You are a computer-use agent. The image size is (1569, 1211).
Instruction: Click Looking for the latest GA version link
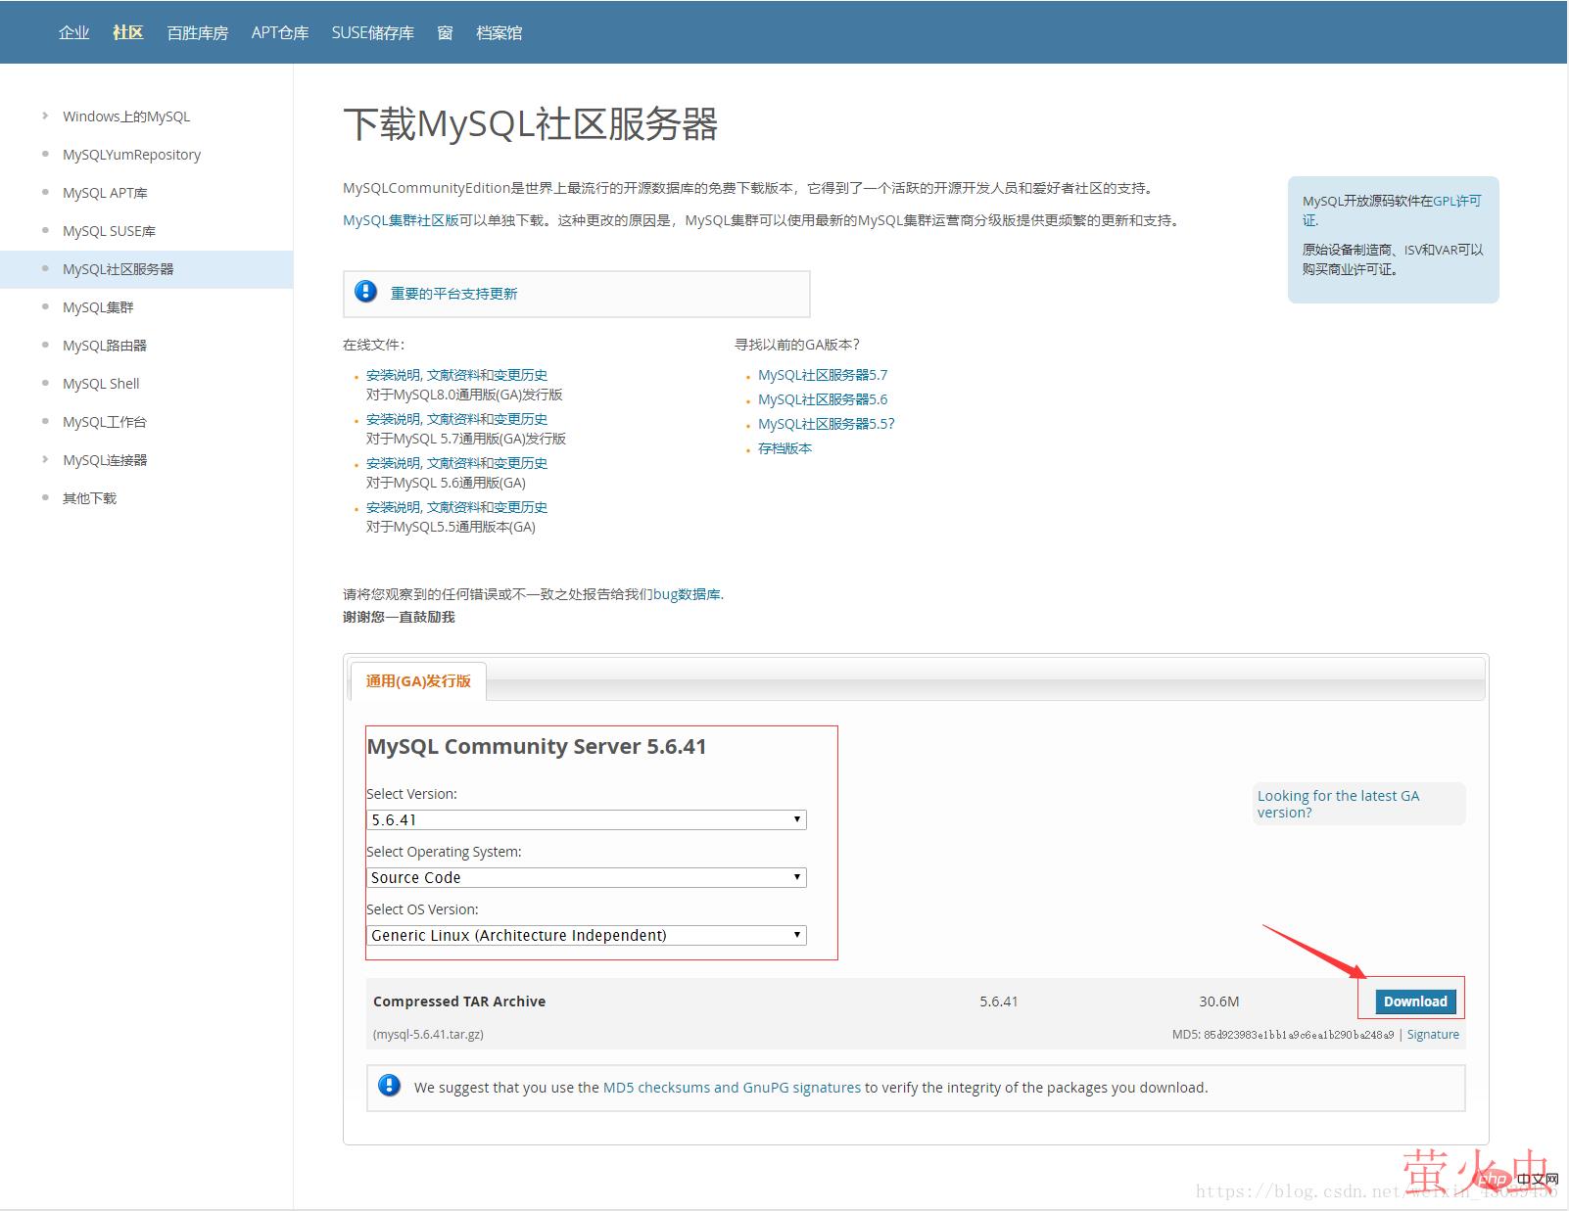[x=1337, y=804]
